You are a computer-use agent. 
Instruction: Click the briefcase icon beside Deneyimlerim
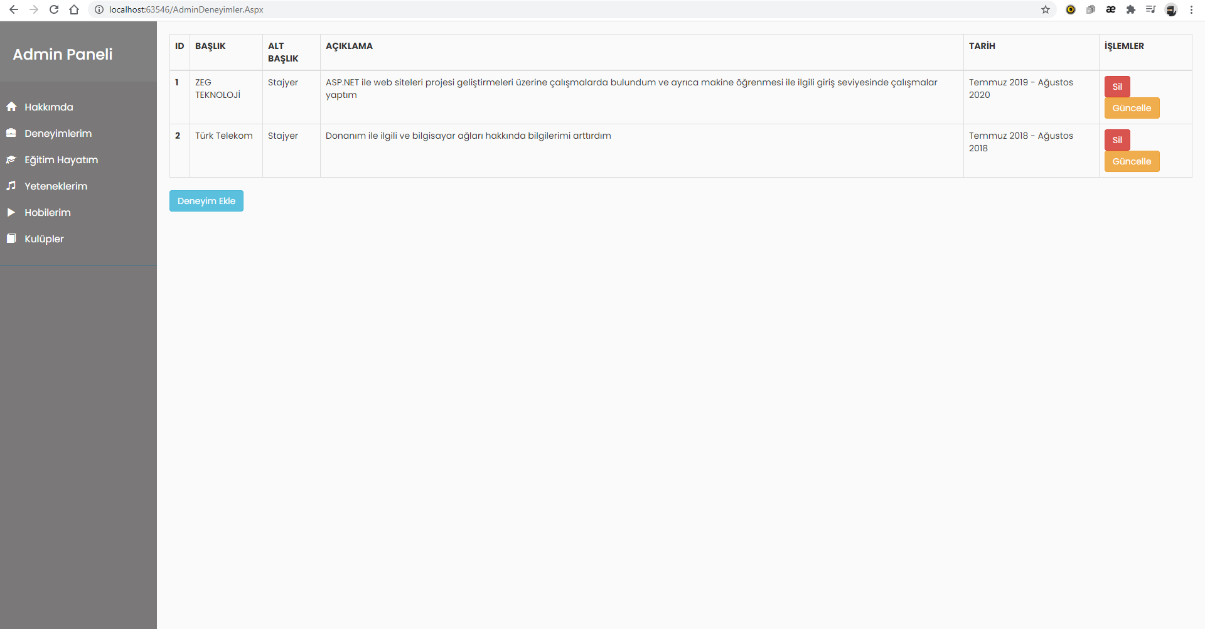[11, 133]
